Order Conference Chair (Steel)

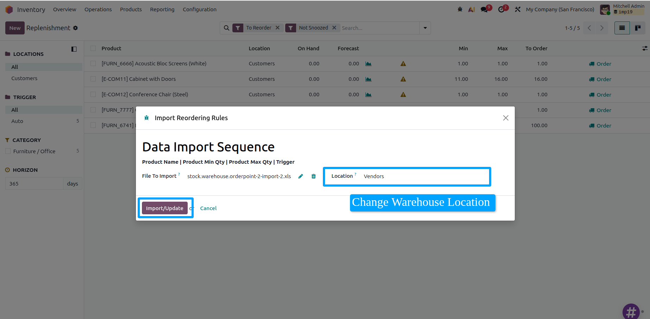(600, 95)
